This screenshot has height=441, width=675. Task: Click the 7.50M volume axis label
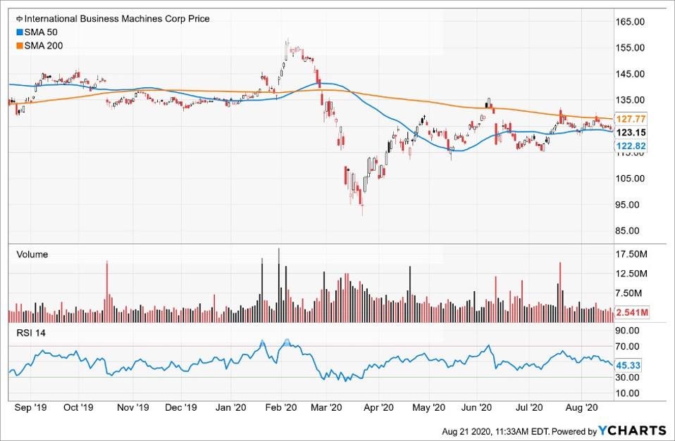tap(629, 293)
